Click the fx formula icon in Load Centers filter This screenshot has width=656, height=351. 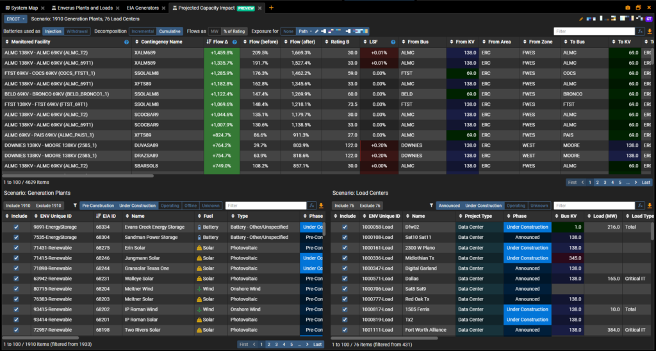click(642, 206)
